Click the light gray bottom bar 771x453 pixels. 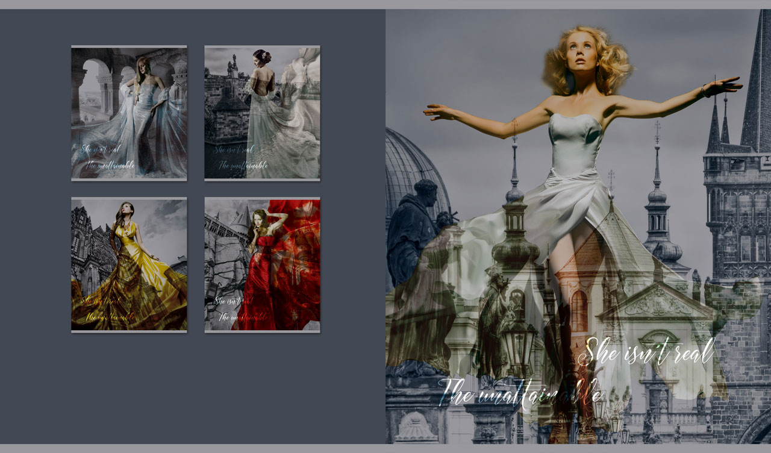385,448
